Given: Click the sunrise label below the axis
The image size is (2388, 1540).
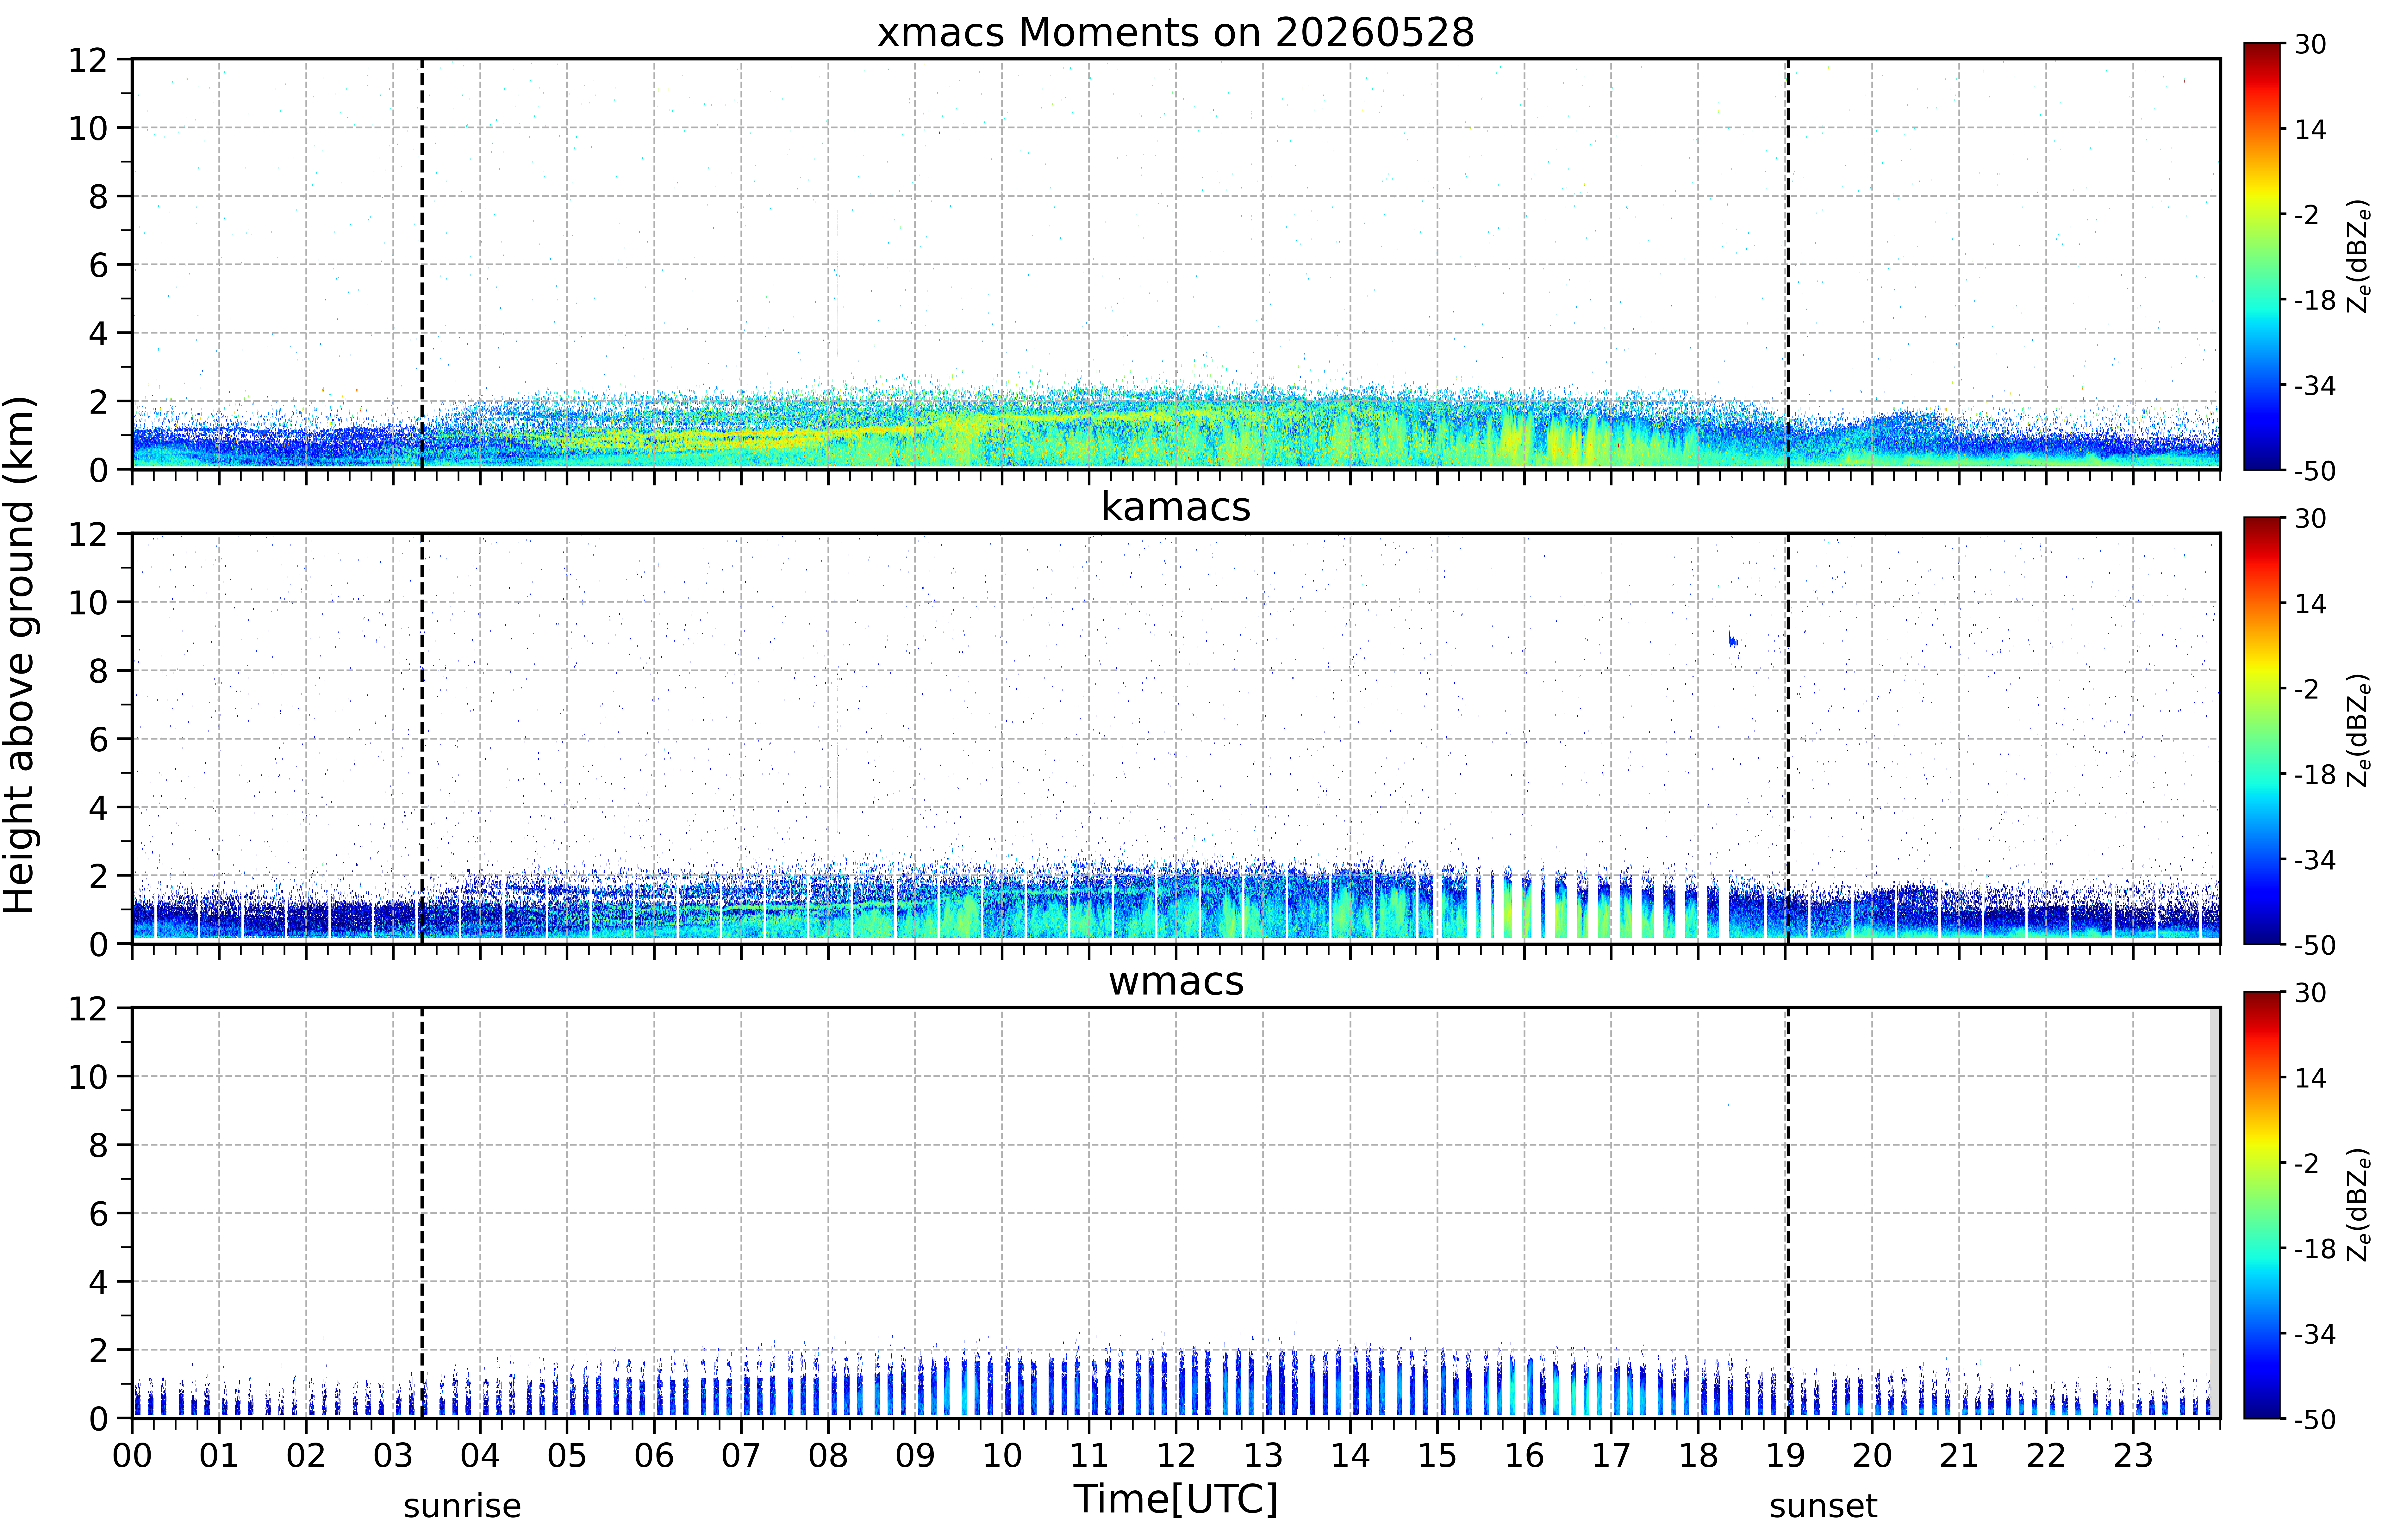Looking at the screenshot, I should click(462, 1506).
